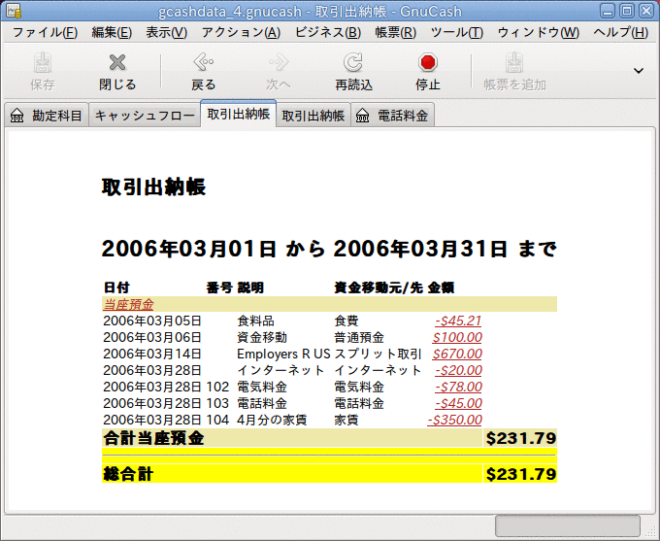
Task: Click the 取引出納帳 report heading
Action: tap(153, 186)
